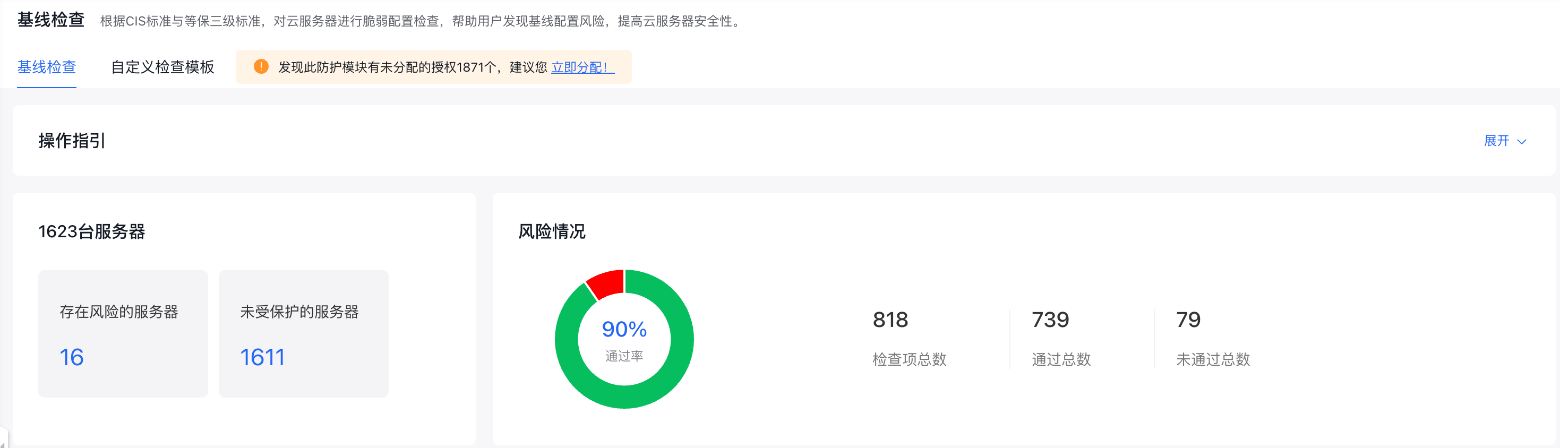Open the 自定义检查模板 tab
Image resolution: width=1560 pixels, height=448 pixels.
[x=162, y=67]
